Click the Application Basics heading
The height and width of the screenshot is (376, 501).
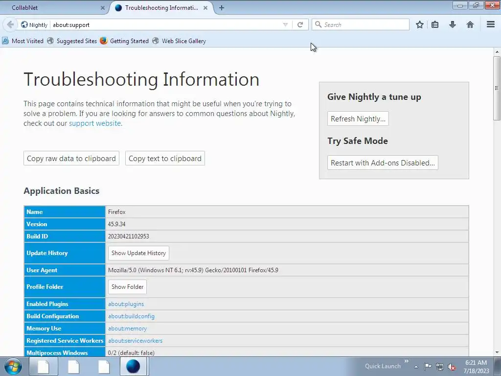pos(61,191)
